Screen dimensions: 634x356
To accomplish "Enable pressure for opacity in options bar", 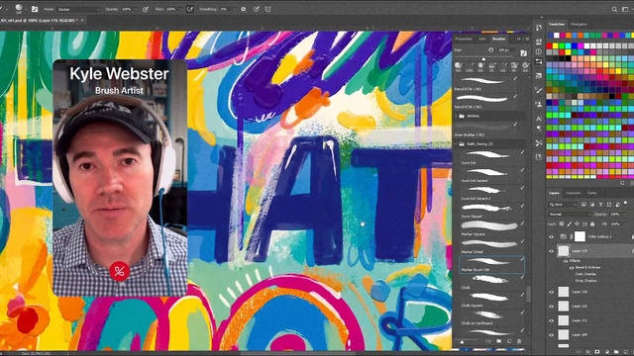I will (146, 9).
